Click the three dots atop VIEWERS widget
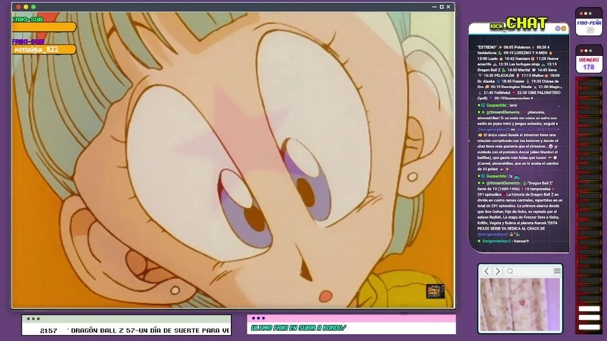607x341 pixels. point(586,51)
